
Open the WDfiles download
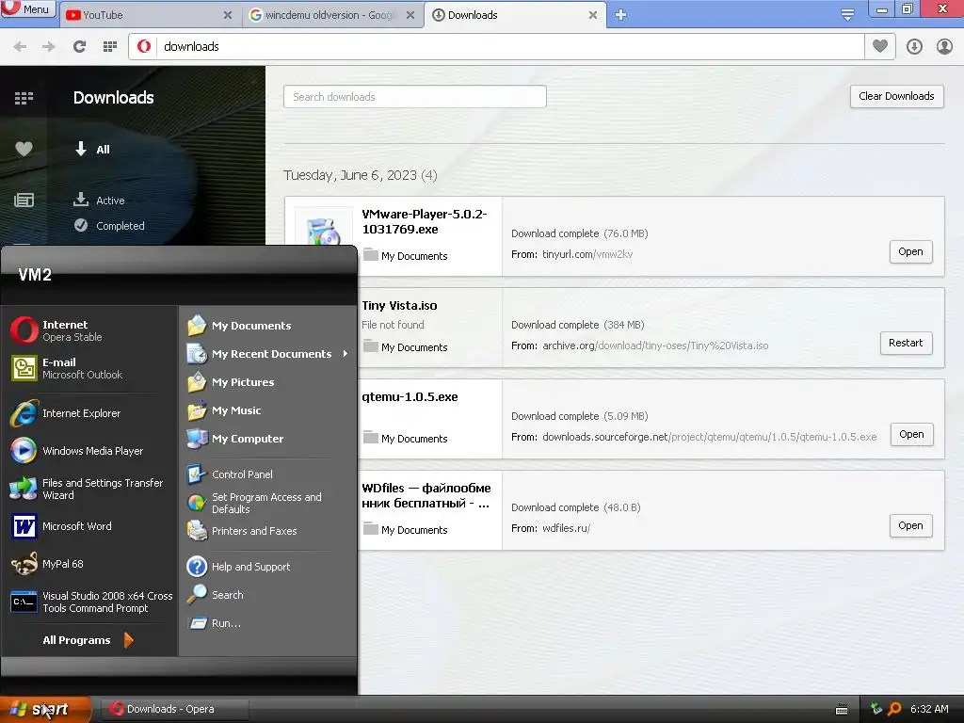pyautogui.click(x=910, y=525)
